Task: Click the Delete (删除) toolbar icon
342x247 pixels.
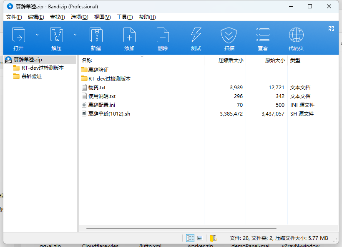Action: click(x=163, y=35)
